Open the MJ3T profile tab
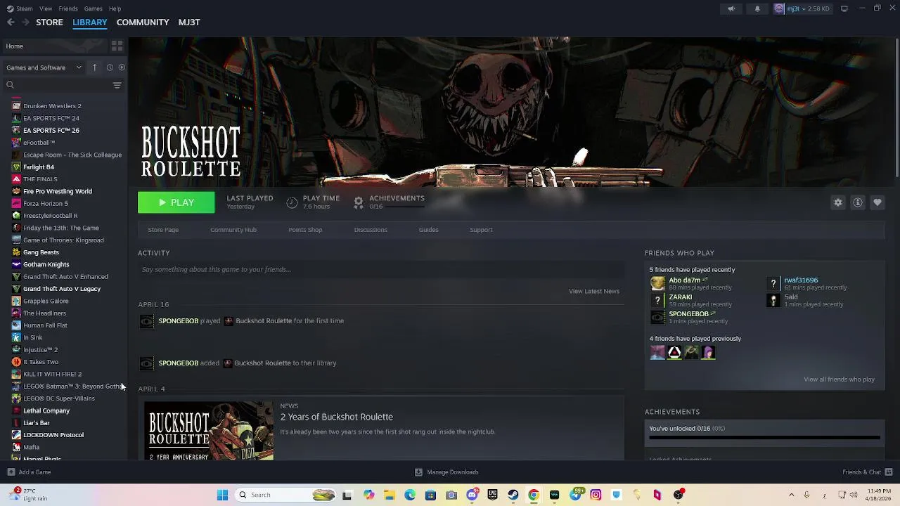This screenshot has height=506, width=900. tap(189, 22)
